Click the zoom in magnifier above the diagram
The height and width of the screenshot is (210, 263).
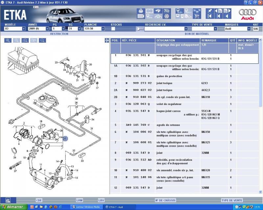click(x=8, y=40)
